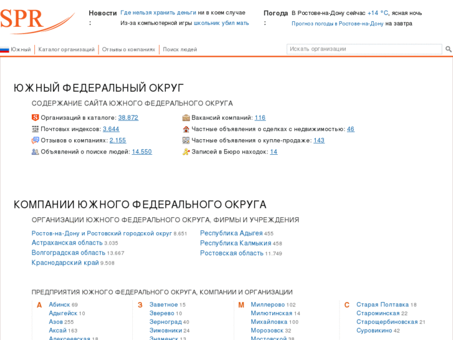Open news link Где нельзя хранить деньги
Image resolution: width=453 pixels, height=340 pixels.
[x=158, y=12]
